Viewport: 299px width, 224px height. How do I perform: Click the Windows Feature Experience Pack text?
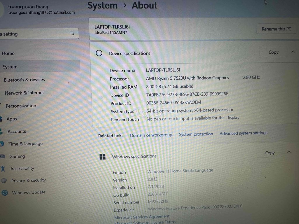[195, 208]
